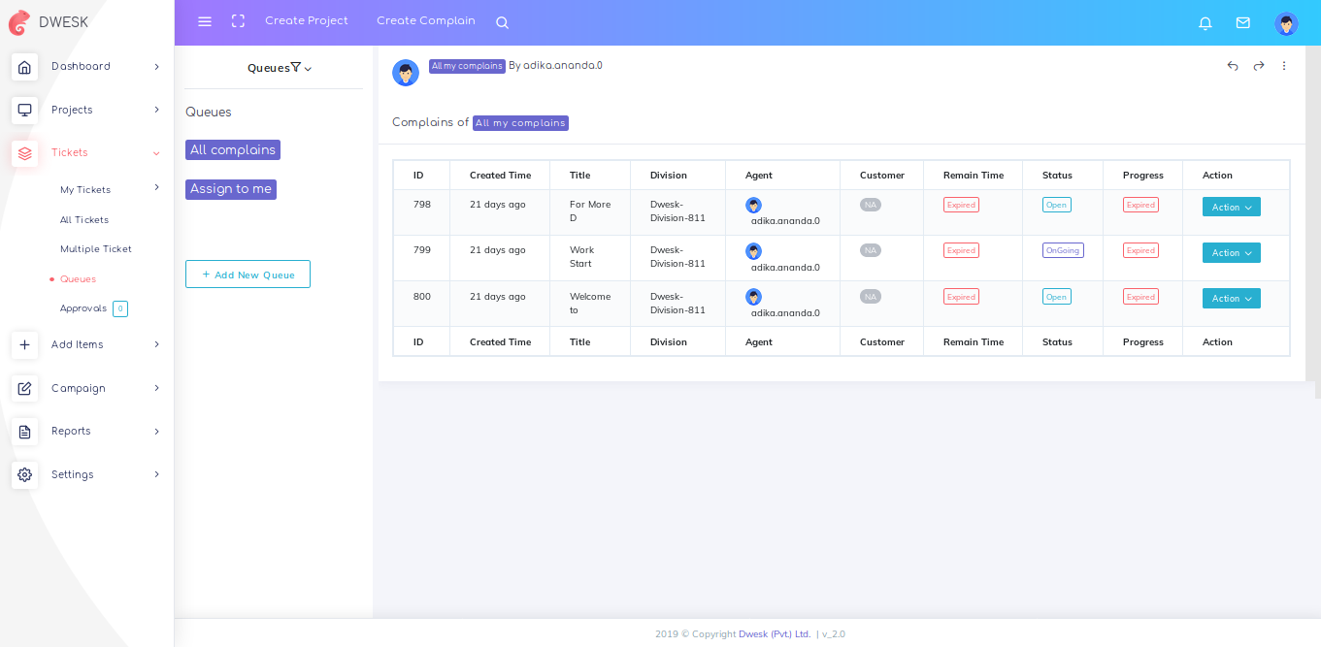The height and width of the screenshot is (647, 1321).
Task: Click Create Complain in top bar
Action: click(426, 21)
